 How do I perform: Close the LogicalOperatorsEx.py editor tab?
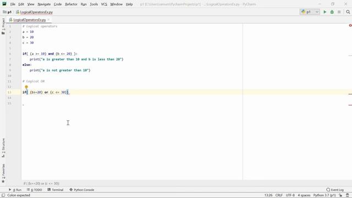tap(48, 20)
